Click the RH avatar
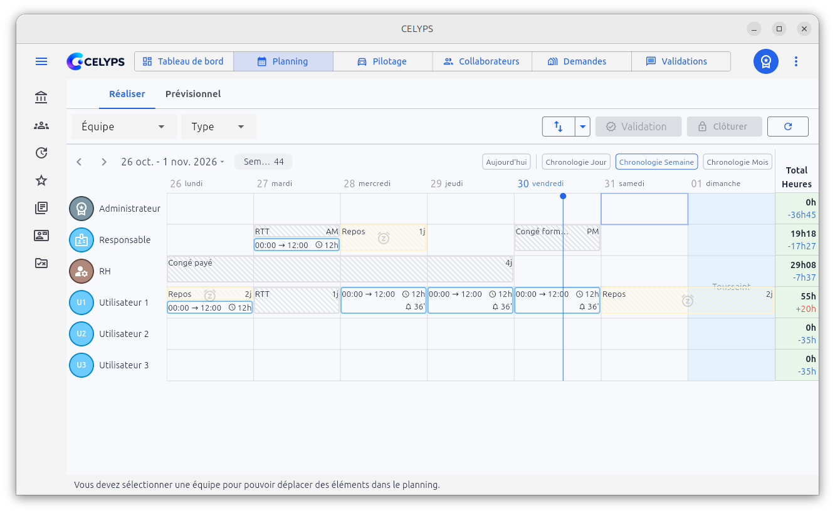This screenshot has width=835, height=513. pyautogui.click(x=81, y=271)
